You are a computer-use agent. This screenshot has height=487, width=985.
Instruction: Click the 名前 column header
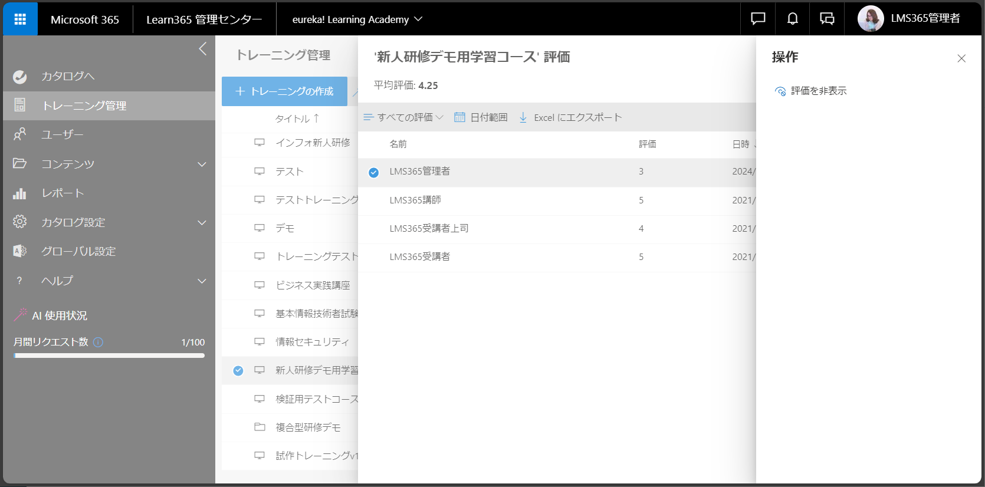coord(398,144)
